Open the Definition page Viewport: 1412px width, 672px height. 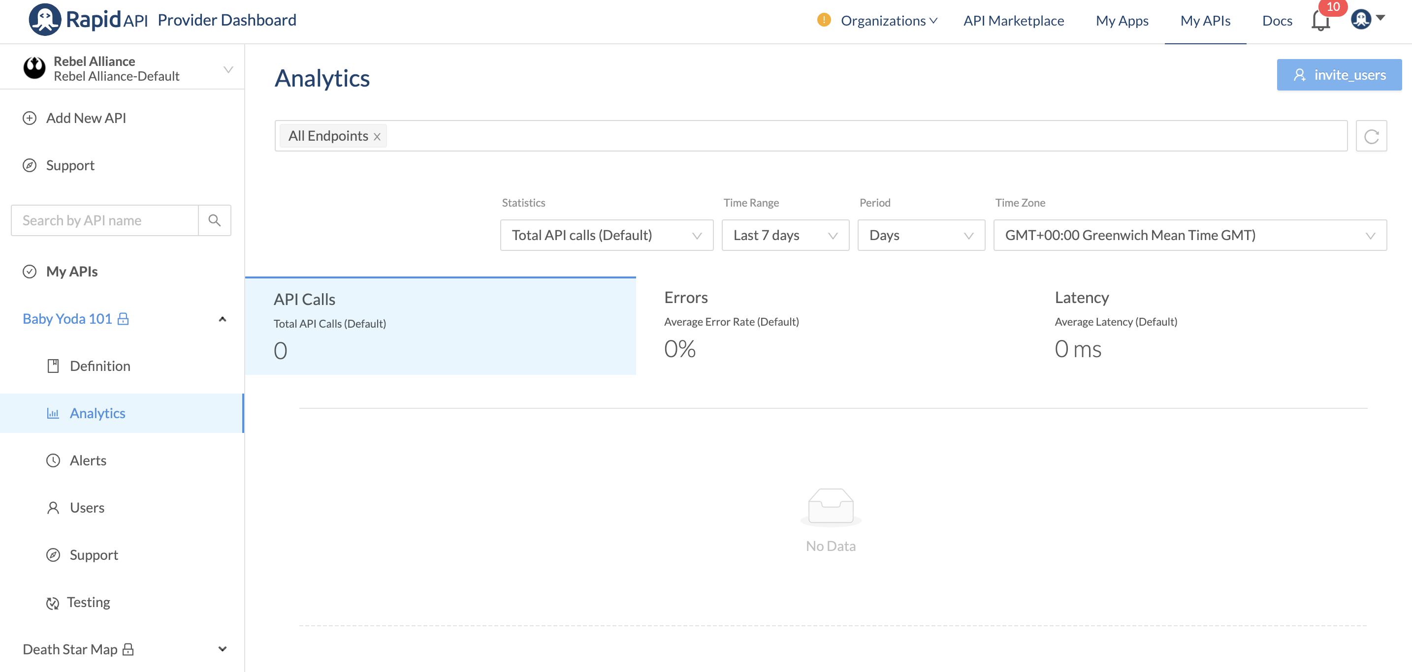tap(100, 366)
